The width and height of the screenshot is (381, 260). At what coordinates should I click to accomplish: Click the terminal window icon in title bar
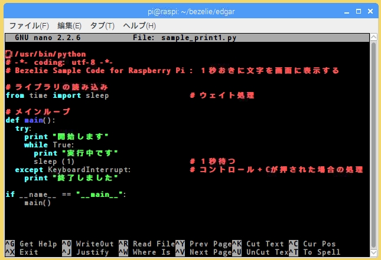click(8, 10)
